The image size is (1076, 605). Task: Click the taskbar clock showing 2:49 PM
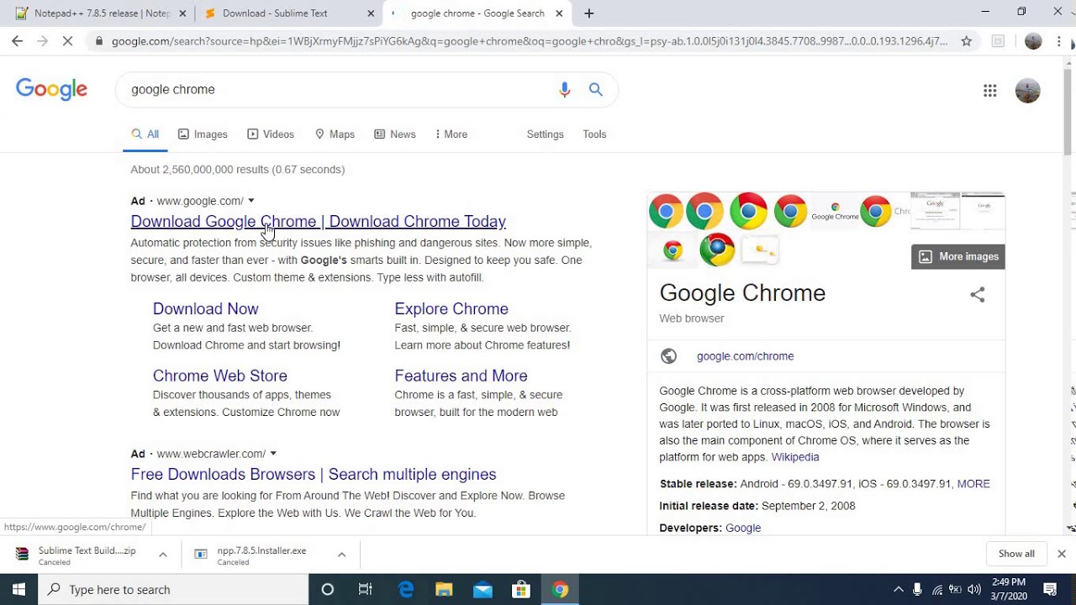pos(1007,589)
